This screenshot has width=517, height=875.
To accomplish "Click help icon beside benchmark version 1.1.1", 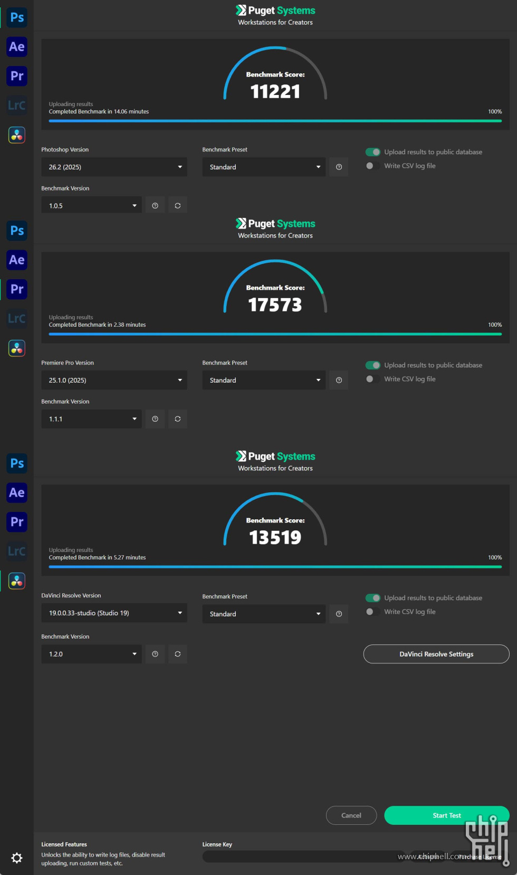I will click(155, 419).
